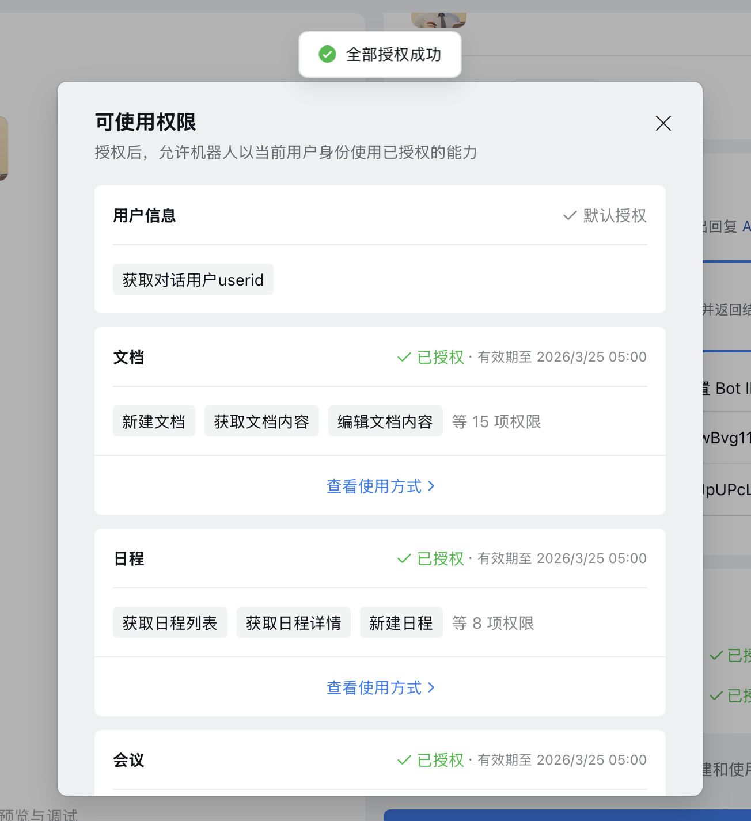Select the 获取日程列表 permission tag
This screenshot has height=821, width=751.
170,623
